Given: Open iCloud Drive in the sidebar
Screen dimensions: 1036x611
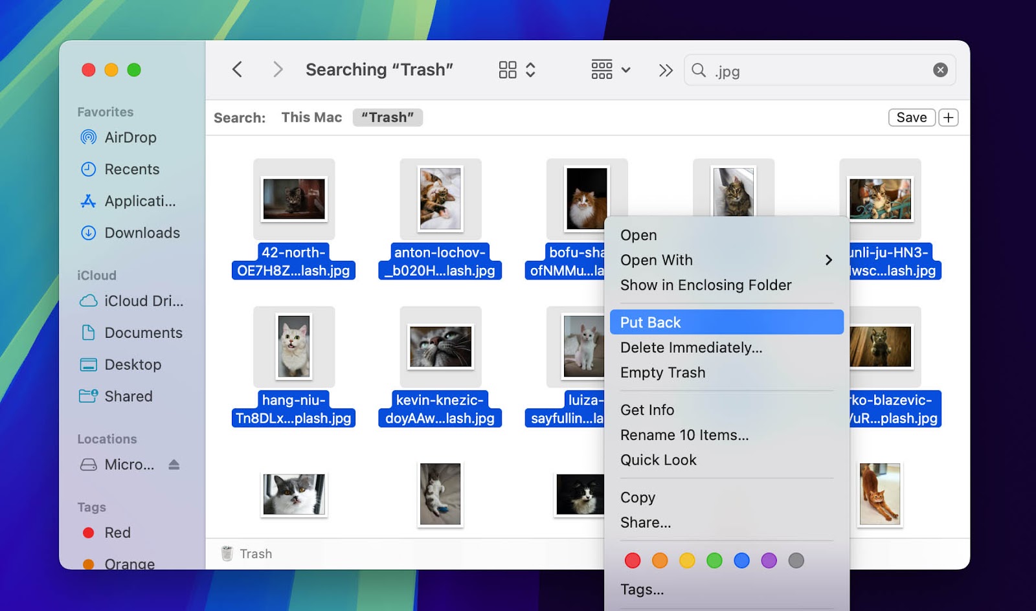Looking at the screenshot, I should point(143,301).
